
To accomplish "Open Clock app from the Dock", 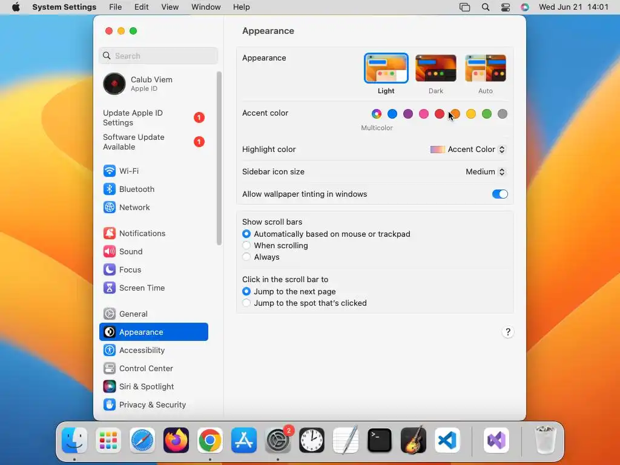I will (x=312, y=440).
